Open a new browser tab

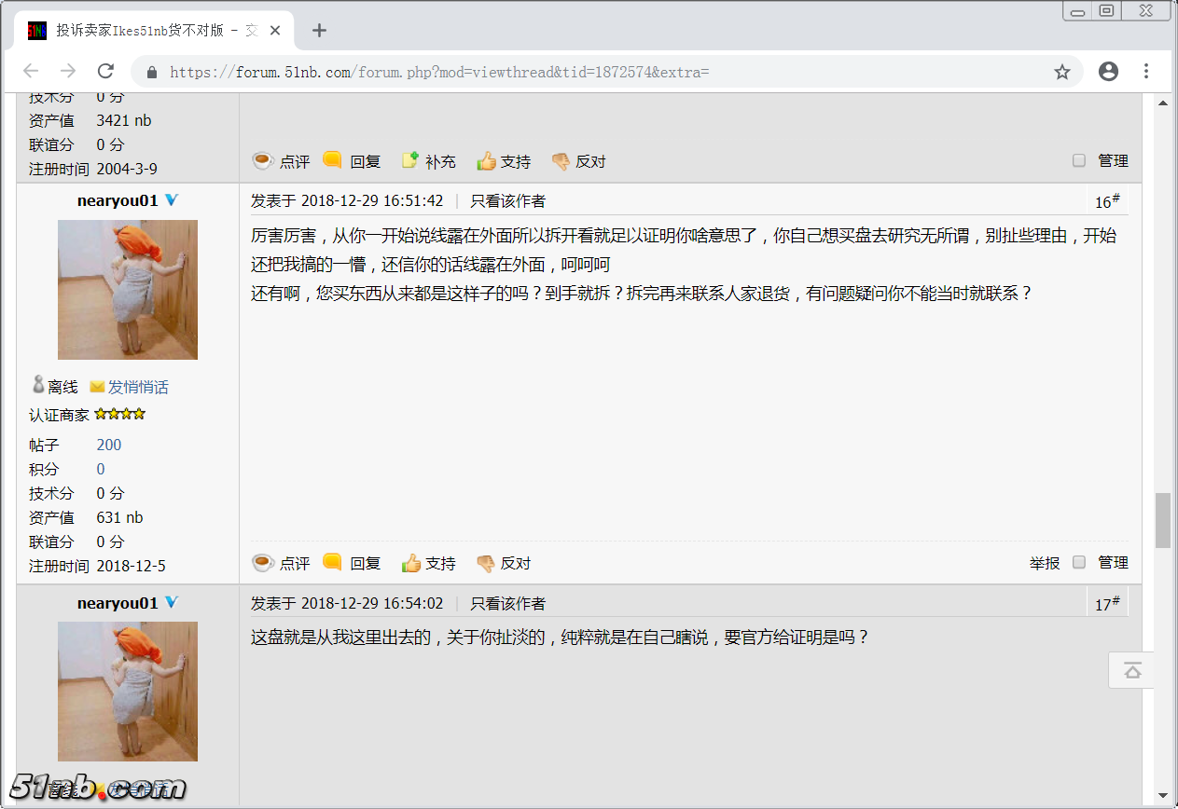(319, 30)
